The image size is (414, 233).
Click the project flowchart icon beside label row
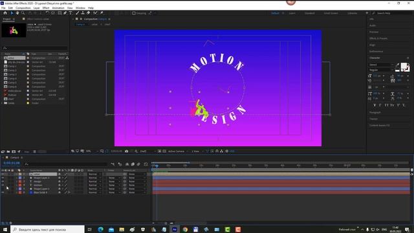[67, 58]
